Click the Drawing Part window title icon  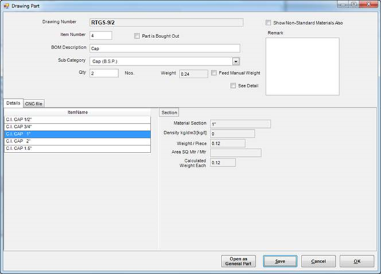point(6,6)
